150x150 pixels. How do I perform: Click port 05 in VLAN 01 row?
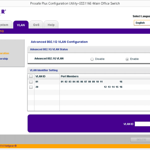(x=78, y=82)
